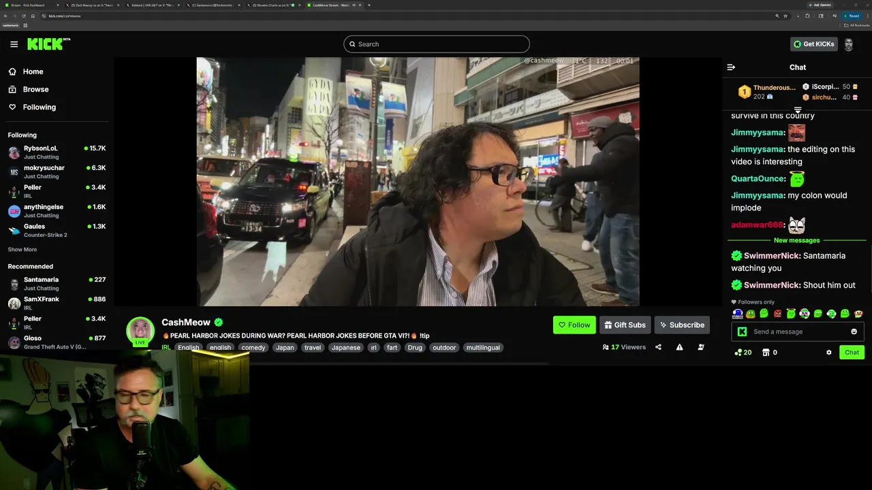Open the user profile avatar menu

click(x=849, y=44)
